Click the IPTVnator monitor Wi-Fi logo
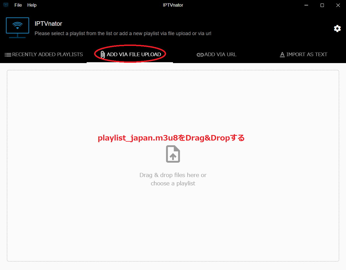Screen dimensions: 346x270 pyautogui.click(x=17, y=28)
